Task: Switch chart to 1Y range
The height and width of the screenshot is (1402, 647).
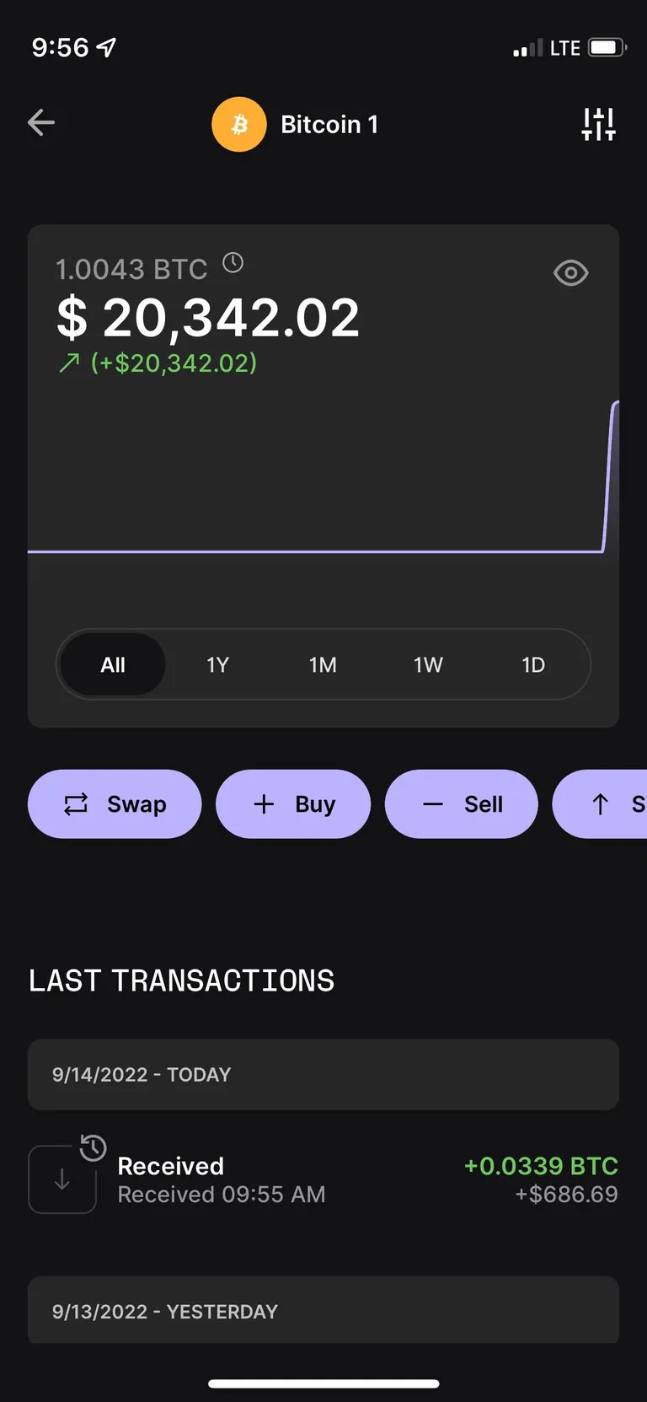Action: point(217,665)
